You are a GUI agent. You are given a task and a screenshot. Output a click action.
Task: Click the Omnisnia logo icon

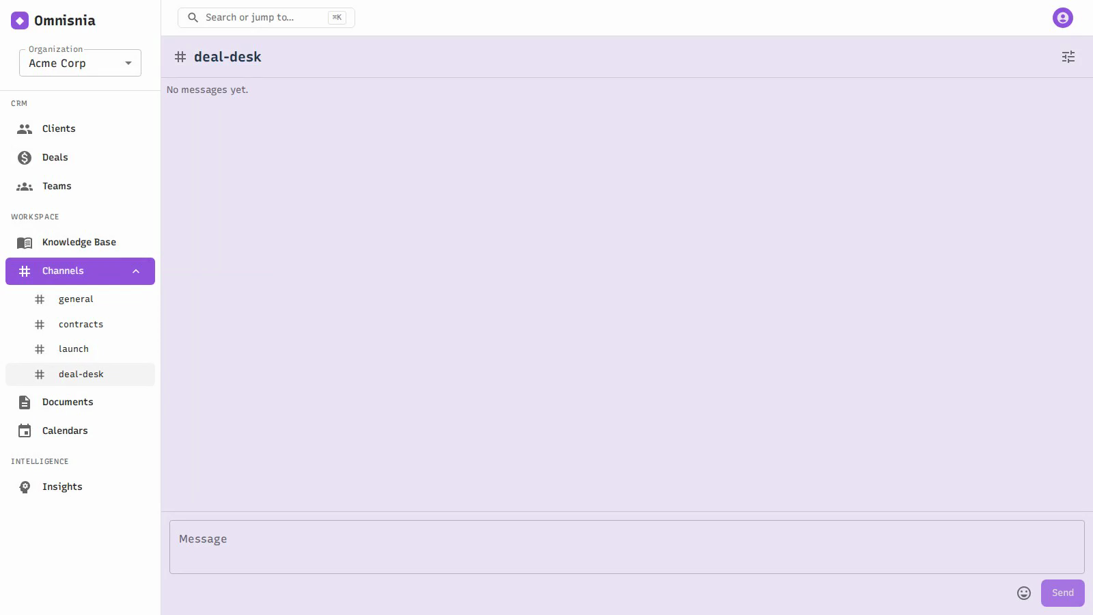[20, 20]
